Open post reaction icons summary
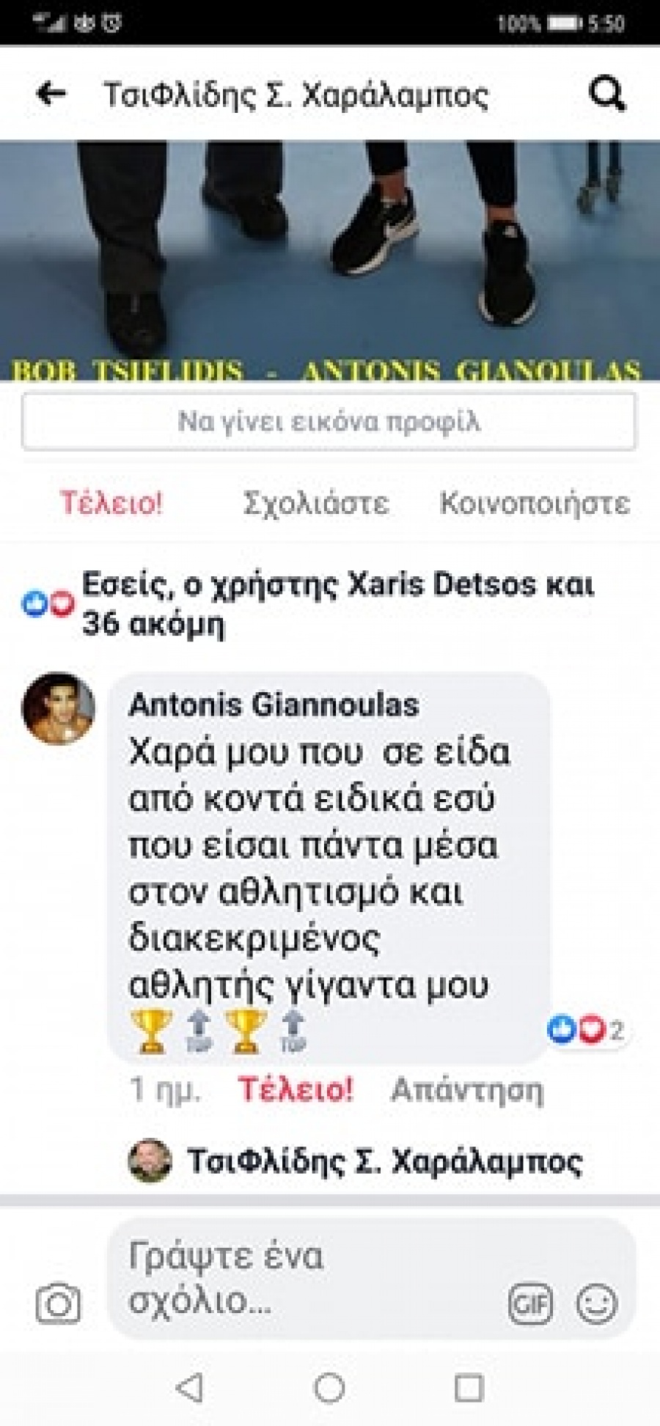The height and width of the screenshot is (1426, 660). (x=48, y=603)
